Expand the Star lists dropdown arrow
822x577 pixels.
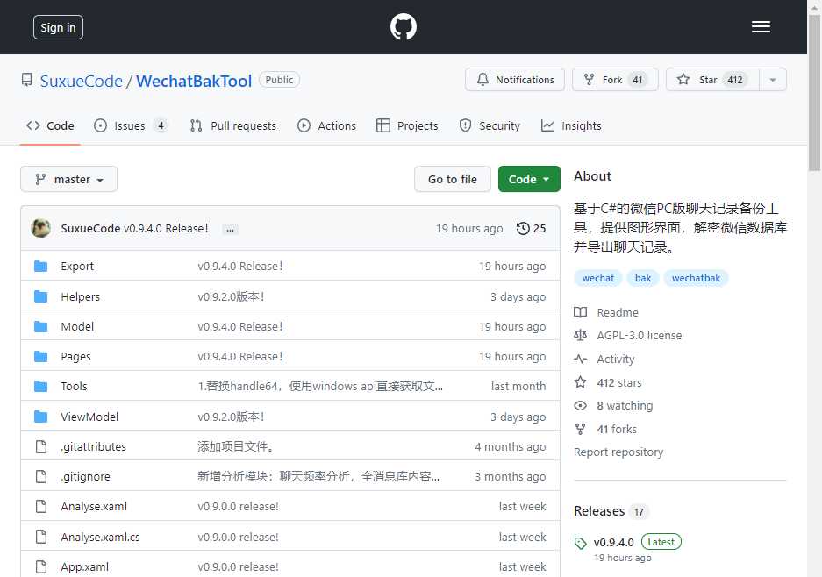(x=773, y=80)
